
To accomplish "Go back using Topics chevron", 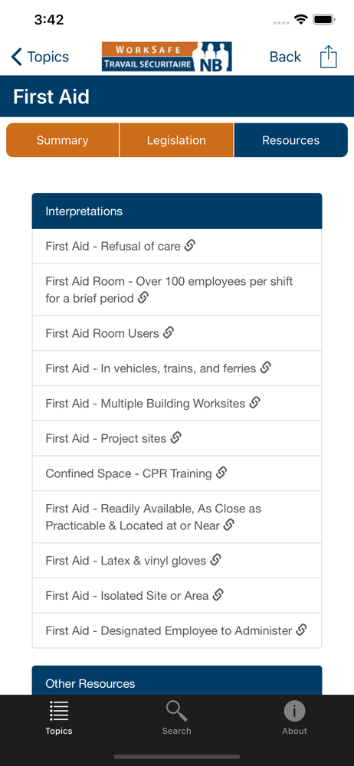I will (x=40, y=57).
